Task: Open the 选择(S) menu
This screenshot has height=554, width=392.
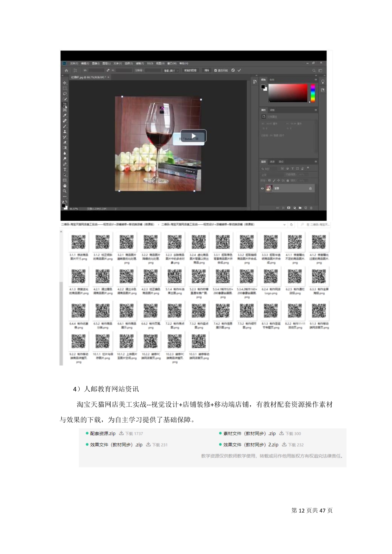Action: 129,63
